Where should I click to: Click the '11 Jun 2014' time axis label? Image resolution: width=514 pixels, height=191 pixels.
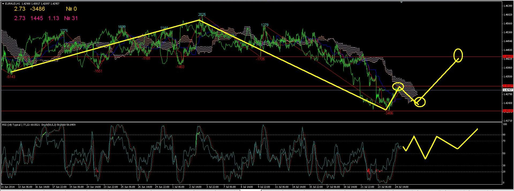click(x=8, y=187)
